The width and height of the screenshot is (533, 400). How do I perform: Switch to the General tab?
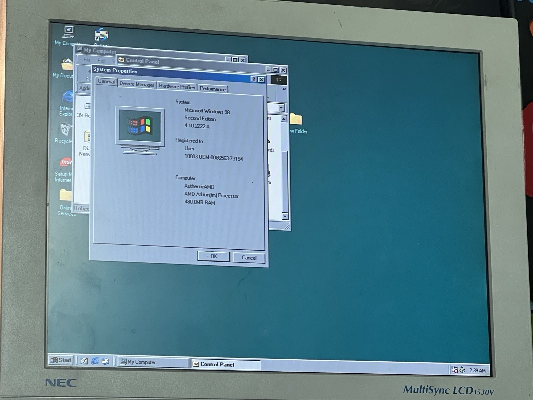pyautogui.click(x=106, y=81)
